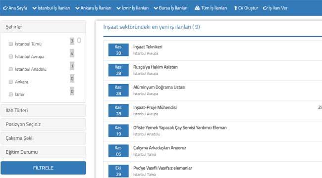
Task: Expand the İlan Türleri filter panel
Action: click(43, 110)
